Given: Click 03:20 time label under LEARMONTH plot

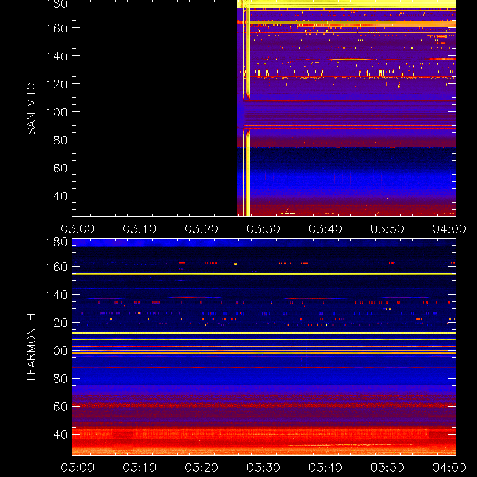Looking at the screenshot, I should [202, 467].
